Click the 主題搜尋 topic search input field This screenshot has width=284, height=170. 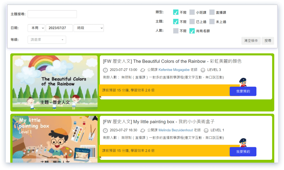coord(52,14)
